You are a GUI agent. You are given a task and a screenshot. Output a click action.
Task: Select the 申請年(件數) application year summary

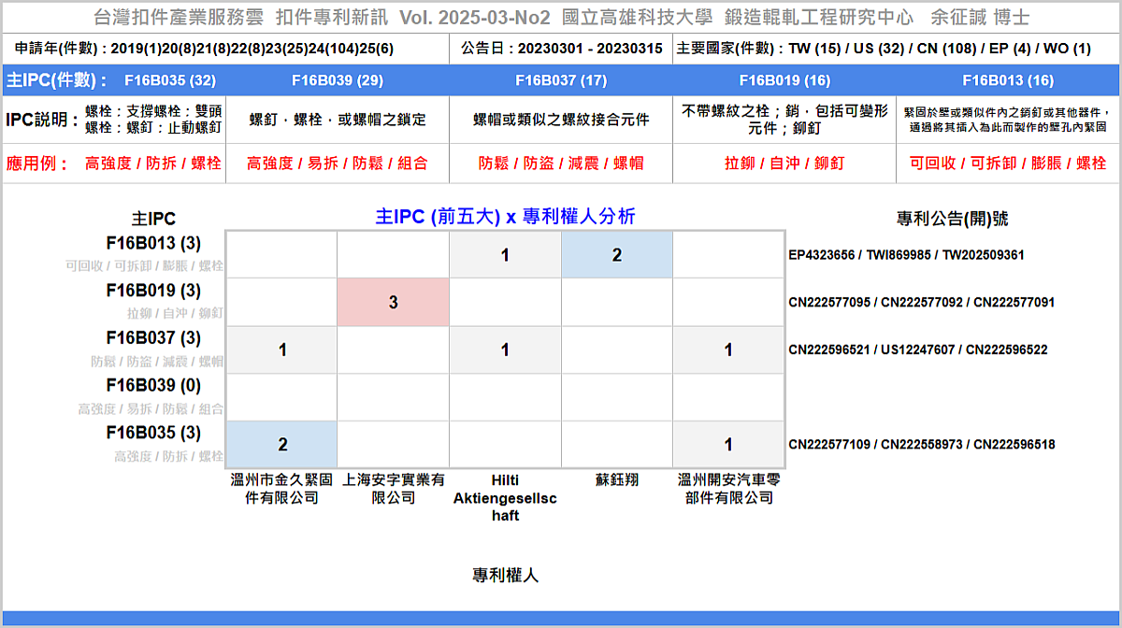pos(205,49)
